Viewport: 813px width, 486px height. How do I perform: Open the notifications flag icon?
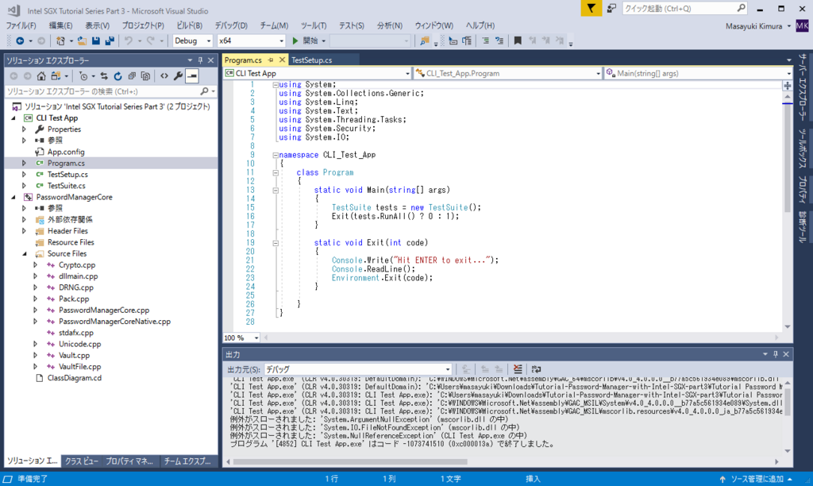click(x=591, y=8)
